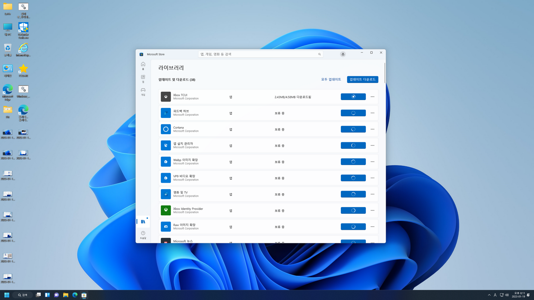This screenshot has height=300, width=534.
Task: Stop the Xbox TCUI download
Action: pyautogui.click(x=353, y=97)
